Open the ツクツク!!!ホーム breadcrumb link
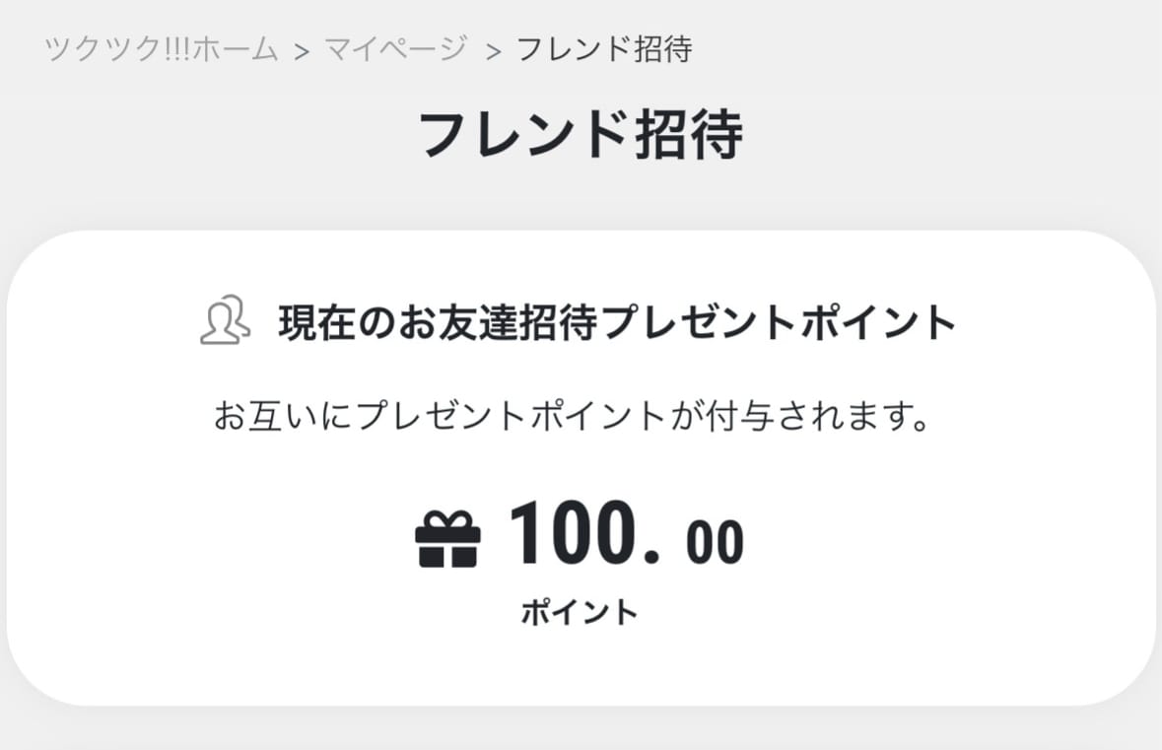The width and height of the screenshot is (1162, 750). pos(163,49)
